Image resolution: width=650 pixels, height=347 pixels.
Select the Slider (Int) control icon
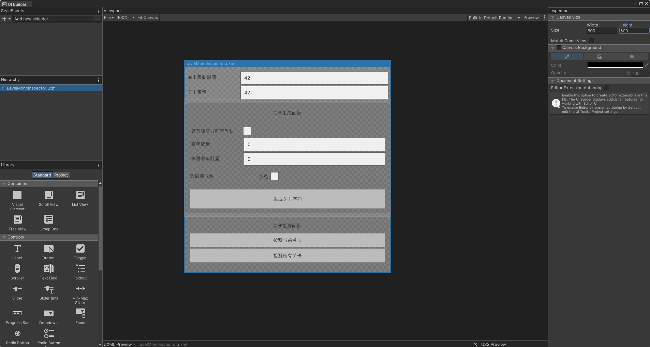click(x=49, y=289)
